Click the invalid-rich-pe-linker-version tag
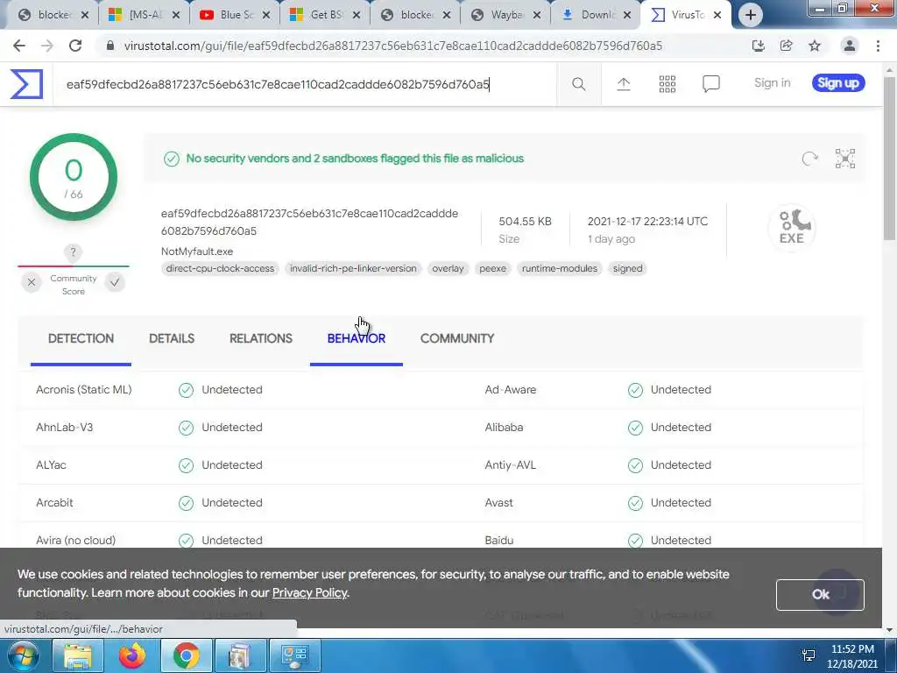897x673 pixels. [353, 268]
